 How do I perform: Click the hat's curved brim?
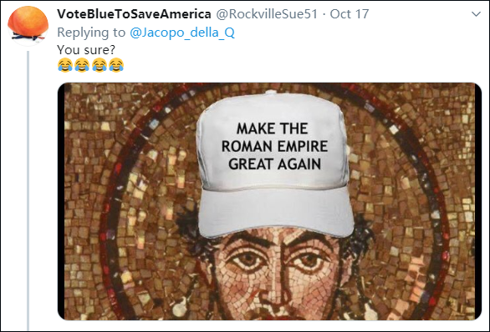[x=276, y=212]
